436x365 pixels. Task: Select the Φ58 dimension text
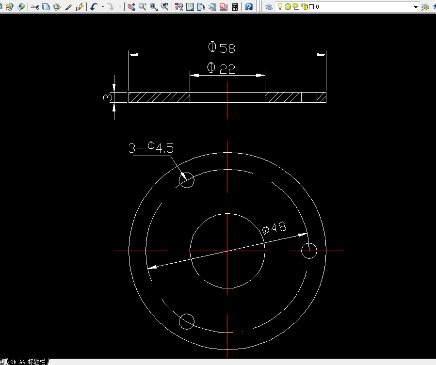(222, 47)
